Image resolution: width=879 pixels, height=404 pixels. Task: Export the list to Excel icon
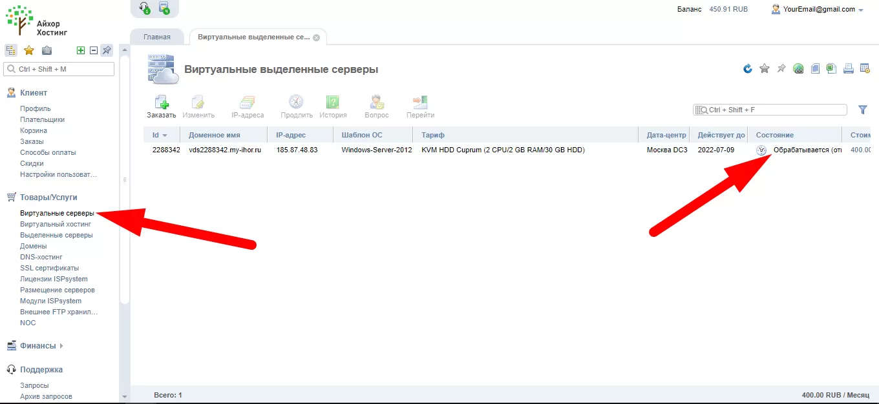coord(832,68)
